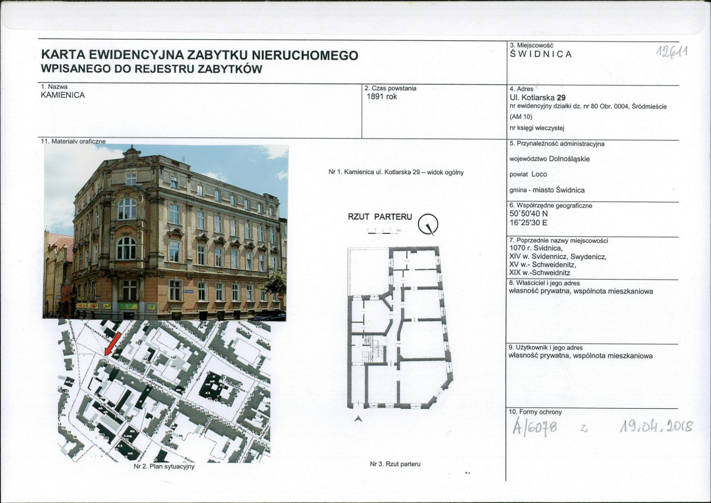The height and width of the screenshot is (503, 711).
Task: Click the north arrow compass symbol
Action: coord(427,224)
